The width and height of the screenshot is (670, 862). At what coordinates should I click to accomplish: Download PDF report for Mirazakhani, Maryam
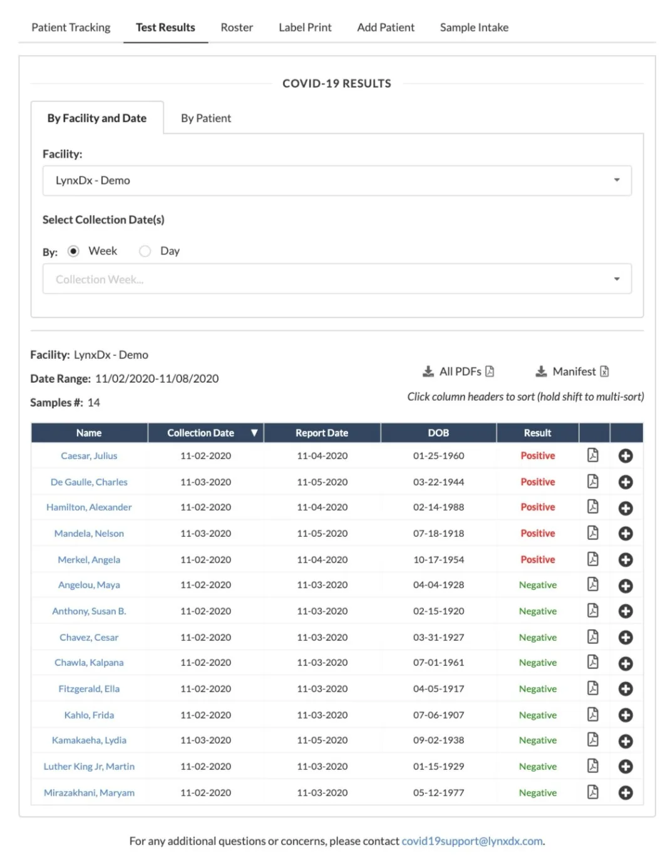(592, 792)
